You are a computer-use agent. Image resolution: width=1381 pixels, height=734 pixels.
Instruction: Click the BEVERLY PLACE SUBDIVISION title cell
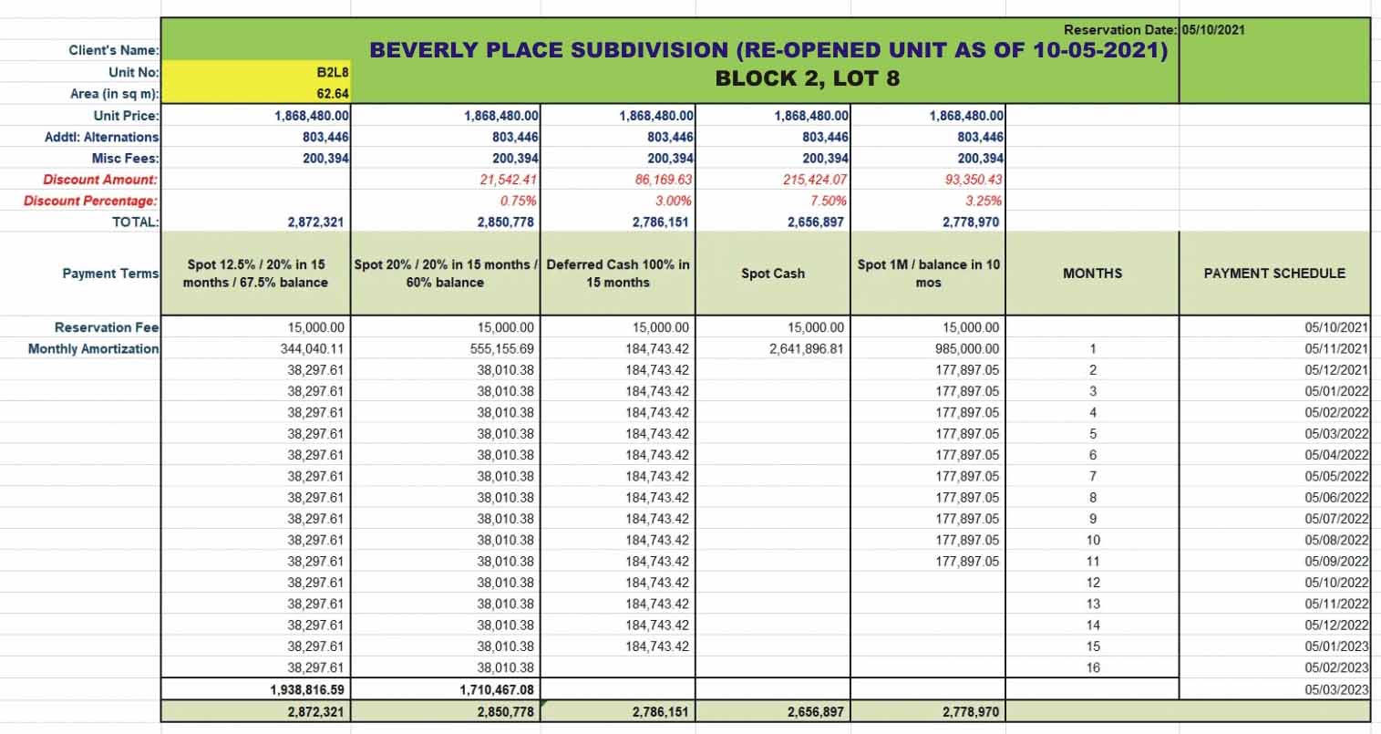tap(769, 50)
